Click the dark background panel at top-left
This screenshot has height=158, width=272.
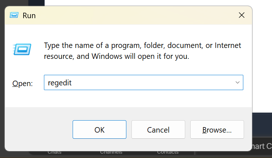click(x=22, y=3)
